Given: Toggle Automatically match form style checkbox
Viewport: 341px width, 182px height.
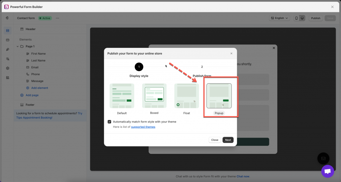Looking at the screenshot, I should point(110,122).
